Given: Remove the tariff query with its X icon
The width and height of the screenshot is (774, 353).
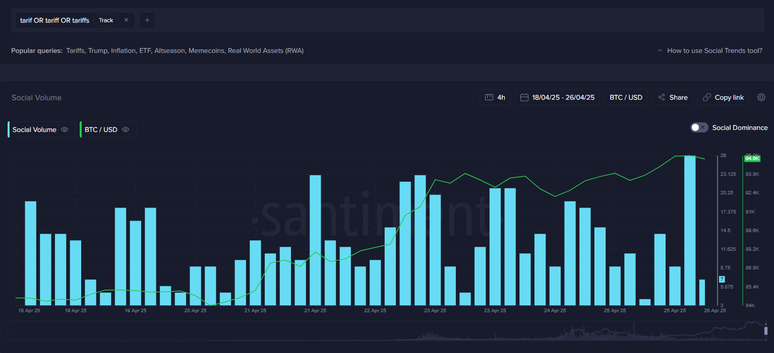Looking at the screenshot, I should 126,20.
